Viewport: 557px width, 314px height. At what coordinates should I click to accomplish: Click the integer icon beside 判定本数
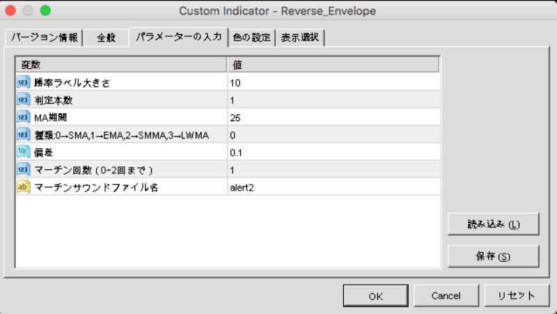click(23, 100)
